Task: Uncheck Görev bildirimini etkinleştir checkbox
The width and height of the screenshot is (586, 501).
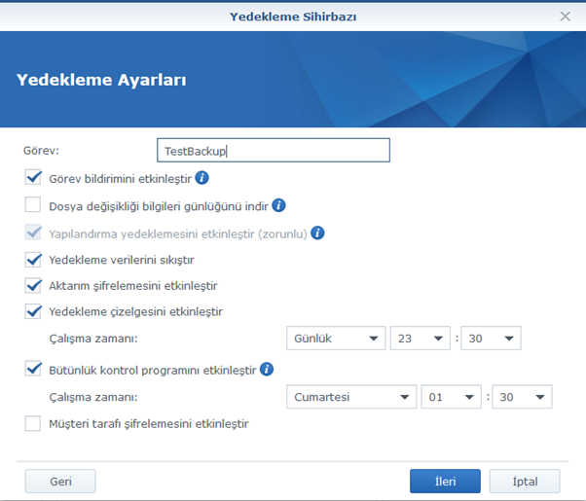Action: pyautogui.click(x=33, y=177)
